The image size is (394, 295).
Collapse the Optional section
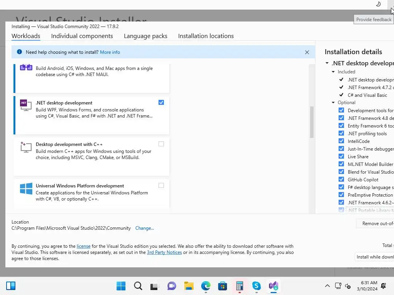point(333,103)
